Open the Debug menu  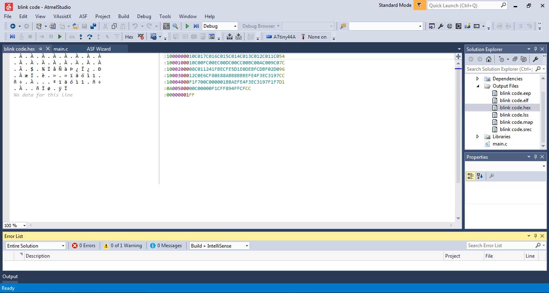coord(144,16)
